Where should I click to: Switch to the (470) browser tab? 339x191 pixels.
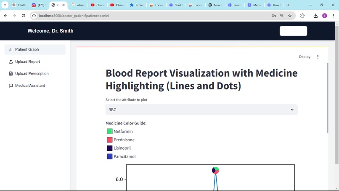click(x=38, y=5)
